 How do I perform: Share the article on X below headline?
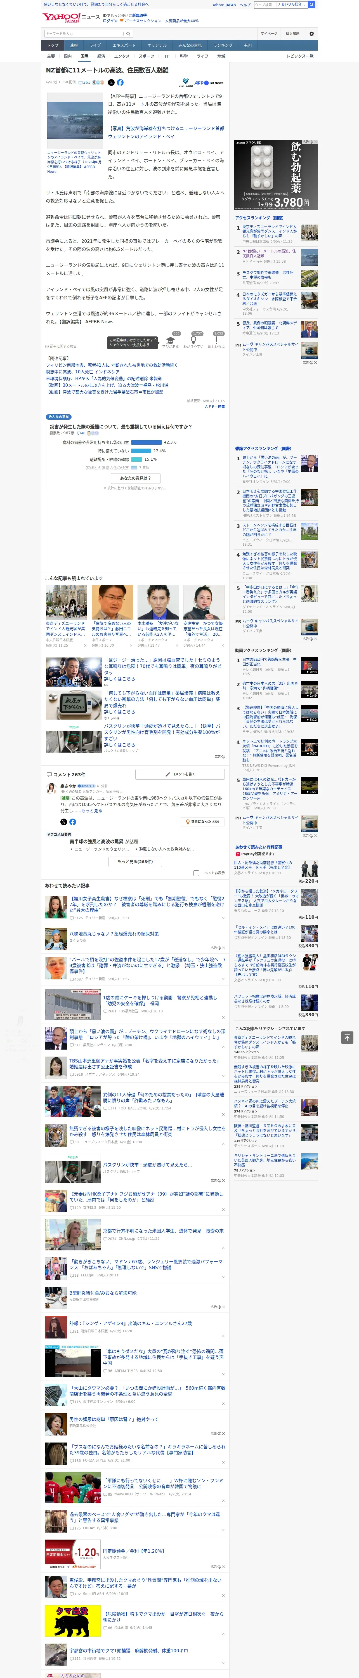coord(111,83)
